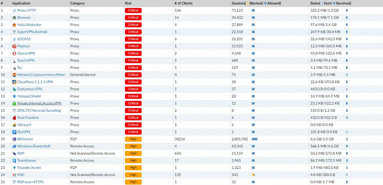
Task: Click the SkyVPN blue icon
Action: 14,132
